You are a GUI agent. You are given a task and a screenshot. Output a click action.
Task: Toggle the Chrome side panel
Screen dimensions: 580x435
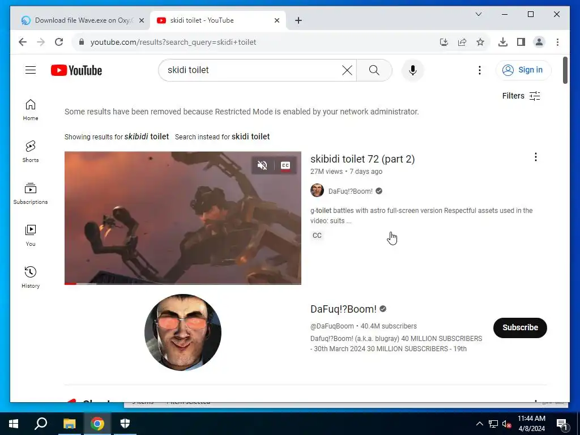[521, 42]
